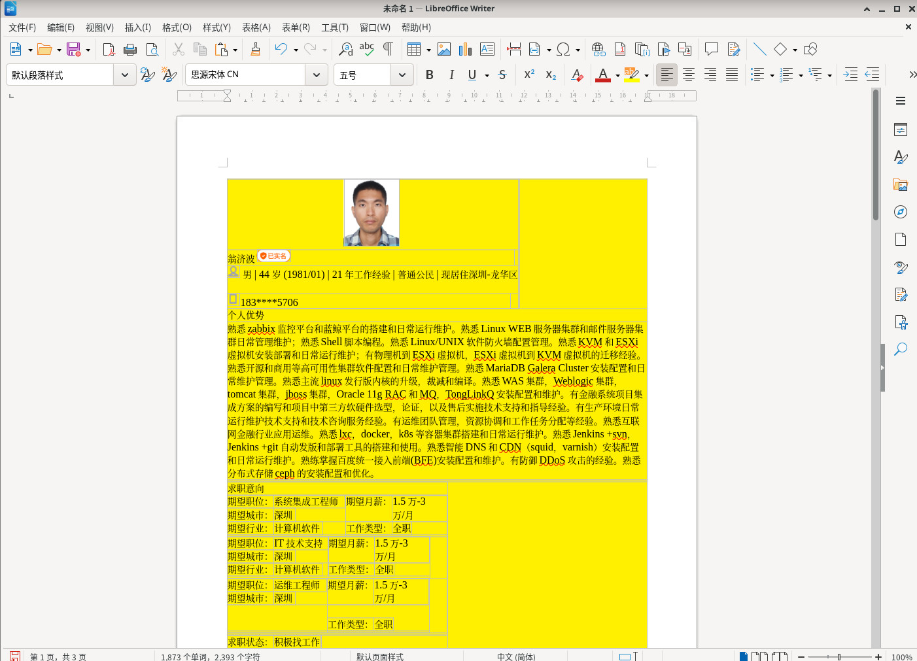
Task: Click the Print icon in toolbar
Action: pos(130,50)
